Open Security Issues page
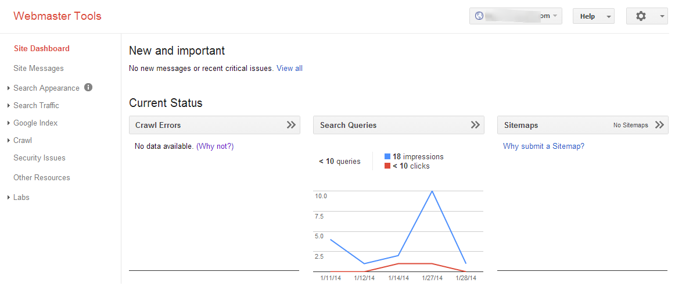Viewport: 675px width, 286px height. (x=39, y=158)
